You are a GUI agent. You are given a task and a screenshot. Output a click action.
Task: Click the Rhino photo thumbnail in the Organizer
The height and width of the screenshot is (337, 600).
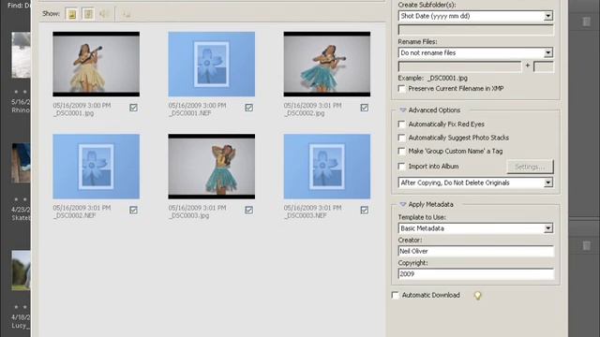pos(21,55)
